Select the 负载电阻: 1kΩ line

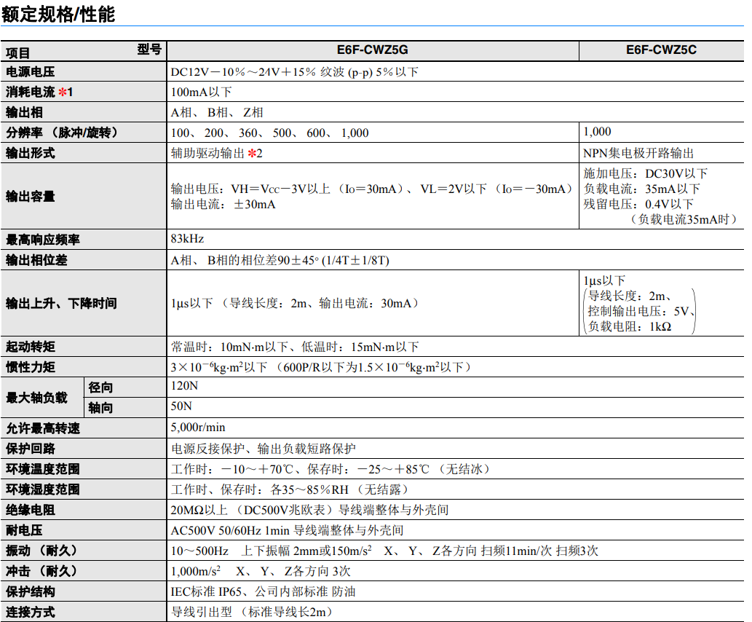click(630, 326)
